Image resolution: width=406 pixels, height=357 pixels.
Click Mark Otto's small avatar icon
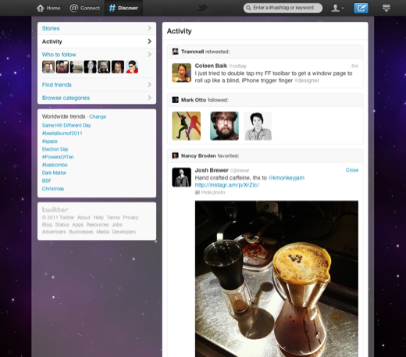(x=175, y=100)
